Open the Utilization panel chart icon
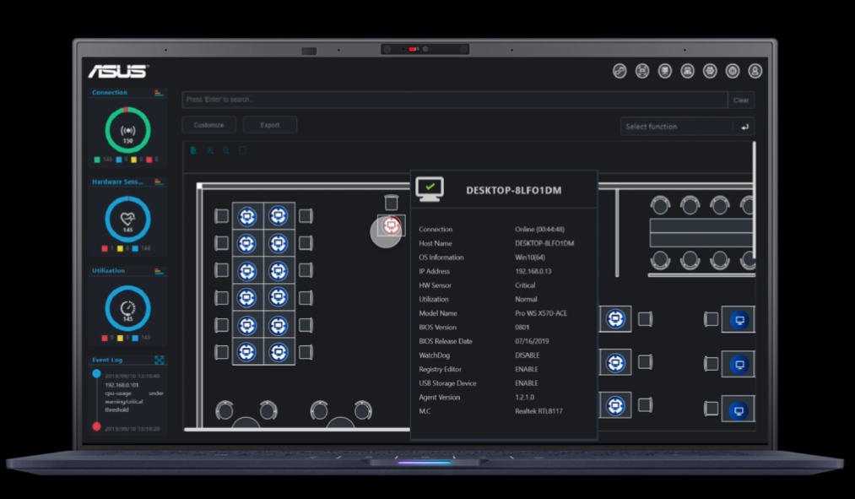Viewport: 855px width, 499px height. pos(159,271)
